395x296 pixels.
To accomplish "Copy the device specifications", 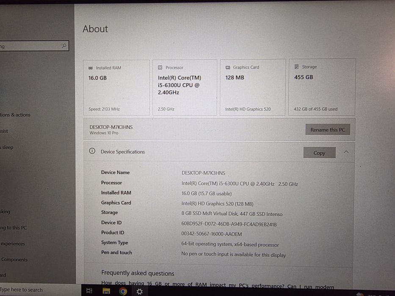I will (319, 153).
